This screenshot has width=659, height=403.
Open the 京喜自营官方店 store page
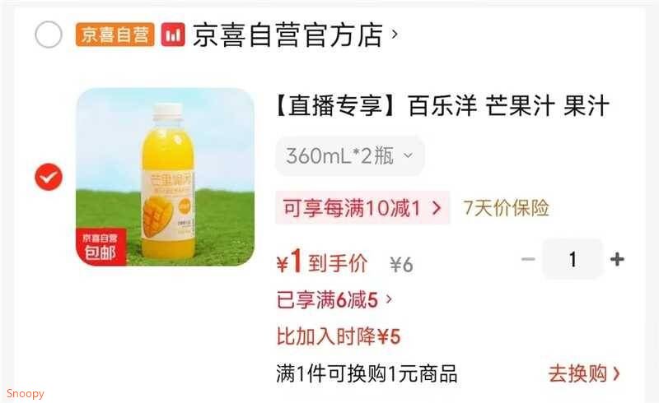pyautogui.click(x=287, y=35)
